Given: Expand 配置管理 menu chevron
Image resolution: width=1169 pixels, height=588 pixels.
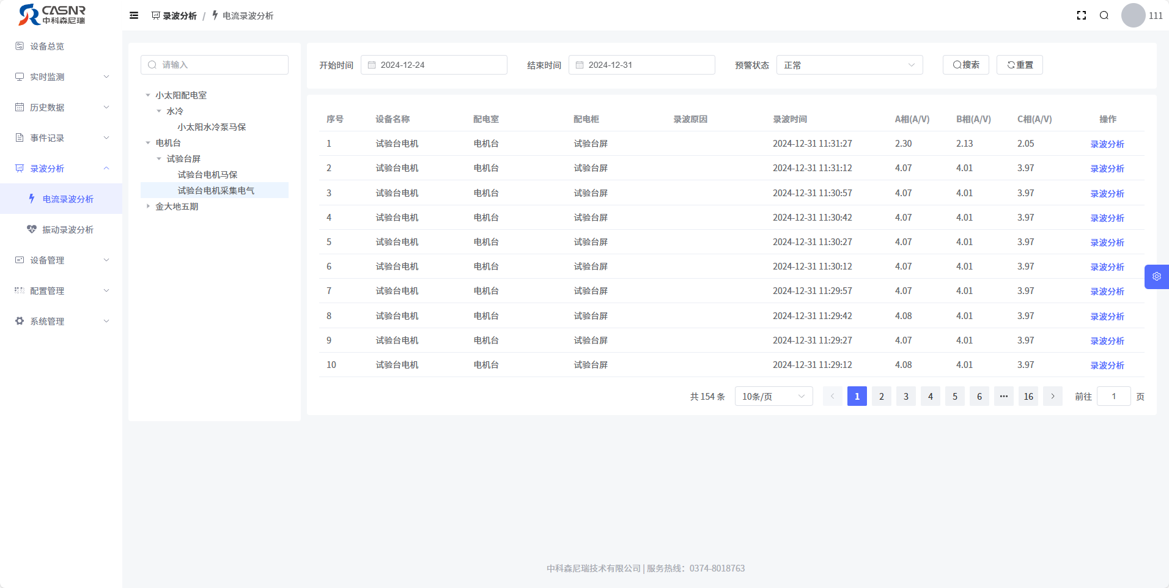Looking at the screenshot, I should [x=106, y=290].
